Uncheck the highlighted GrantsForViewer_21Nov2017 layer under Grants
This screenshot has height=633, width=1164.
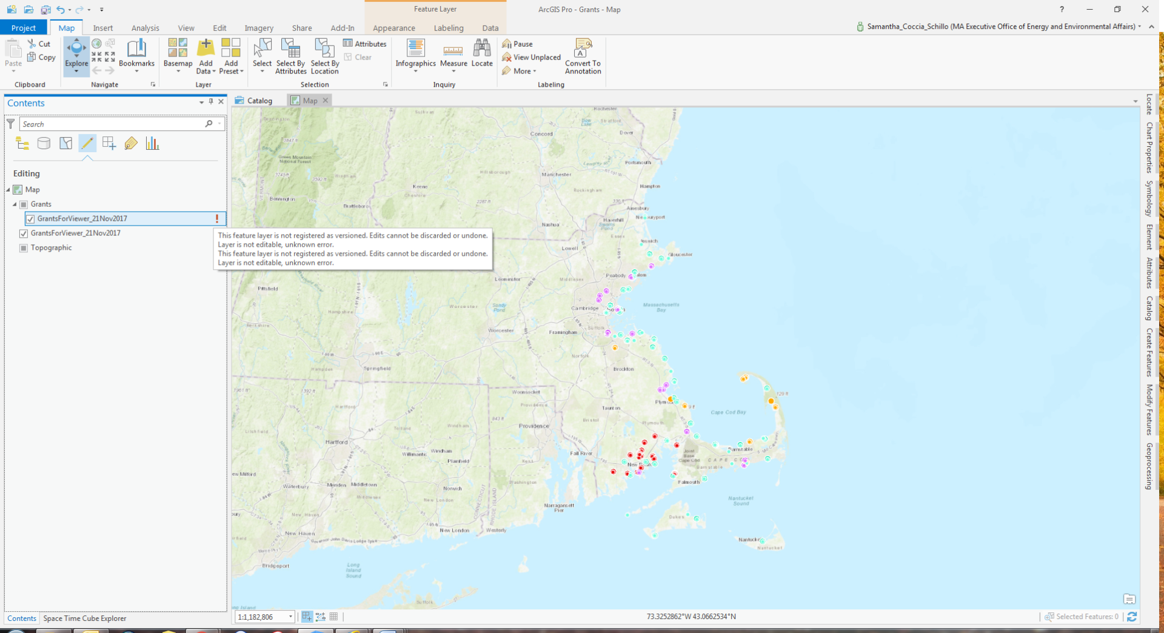pyautogui.click(x=30, y=219)
